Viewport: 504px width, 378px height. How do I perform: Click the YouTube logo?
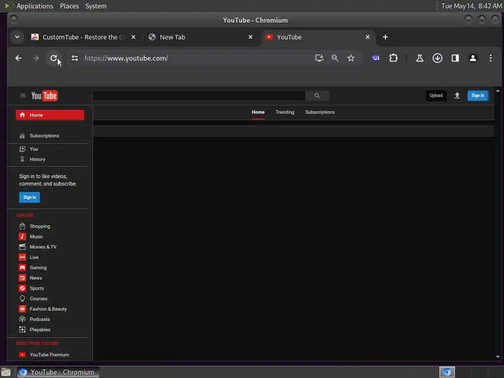[44, 96]
